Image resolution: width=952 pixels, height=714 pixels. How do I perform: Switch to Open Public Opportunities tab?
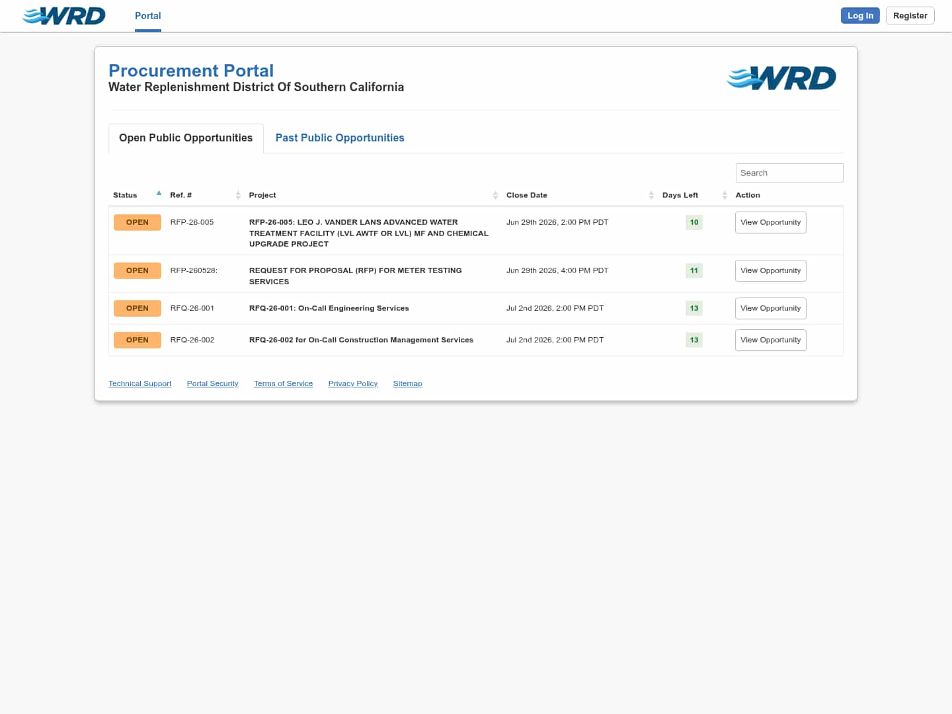tap(186, 138)
